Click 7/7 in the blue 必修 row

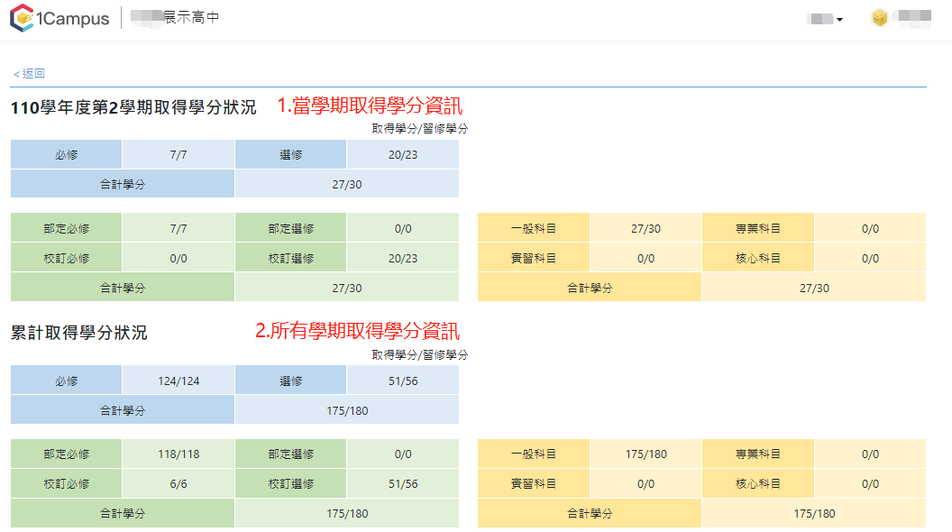178,155
